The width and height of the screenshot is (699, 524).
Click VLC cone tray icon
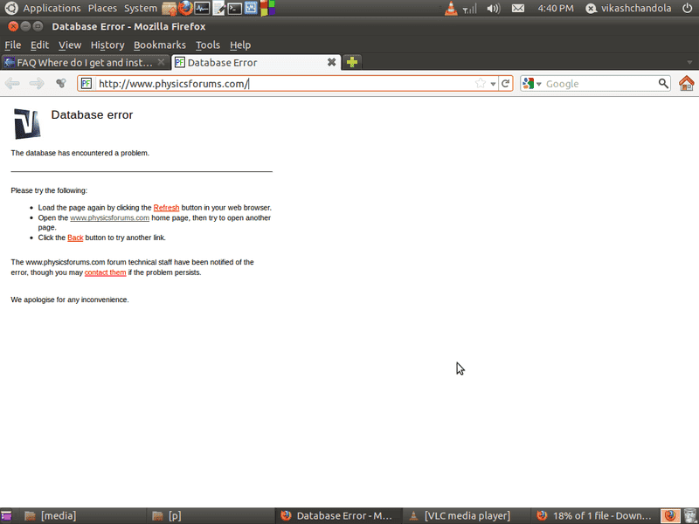click(x=451, y=8)
